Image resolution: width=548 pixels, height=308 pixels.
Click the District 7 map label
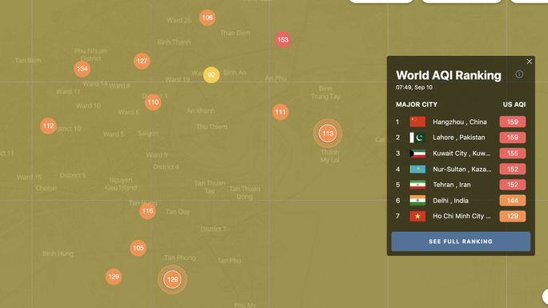pyautogui.click(x=213, y=229)
